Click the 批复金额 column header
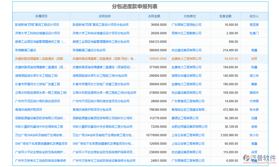Image resolution: width=279 pixels, height=167 pixels. [x=225, y=16]
